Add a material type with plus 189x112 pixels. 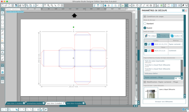pos(176,78)
